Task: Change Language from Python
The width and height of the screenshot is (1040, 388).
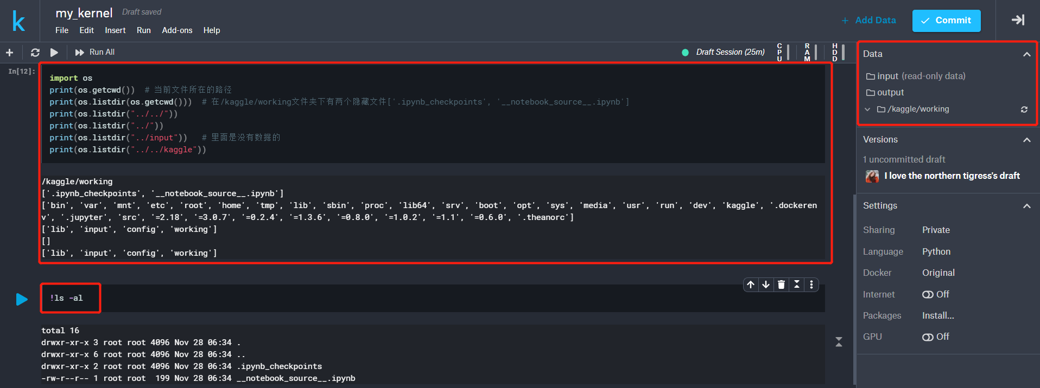Action: pos(936,251)
